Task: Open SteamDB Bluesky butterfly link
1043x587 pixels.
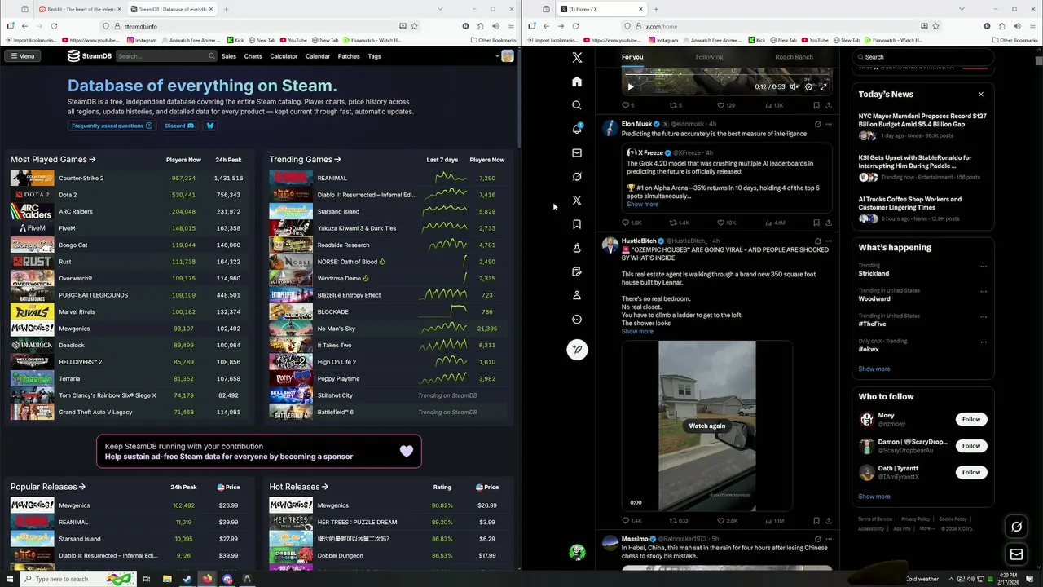Action: 209,126
